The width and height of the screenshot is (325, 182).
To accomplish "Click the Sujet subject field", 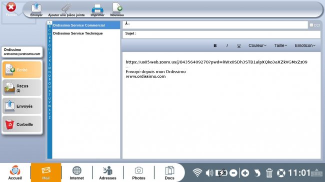I will tap(221, 34).
